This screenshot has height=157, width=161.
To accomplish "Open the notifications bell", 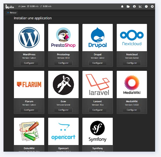I will tap(122, 6).
